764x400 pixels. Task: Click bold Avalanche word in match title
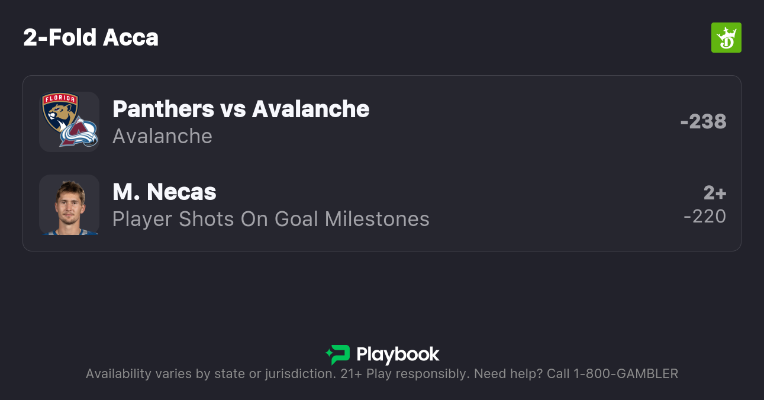coord(311,109)
